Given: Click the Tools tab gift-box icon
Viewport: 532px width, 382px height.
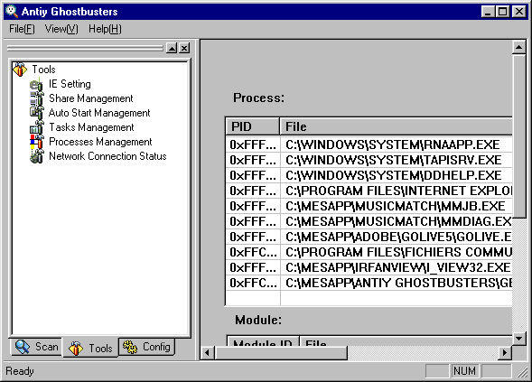Looking at the screenshot, I should pyautogui.click(x=76, y=349).
